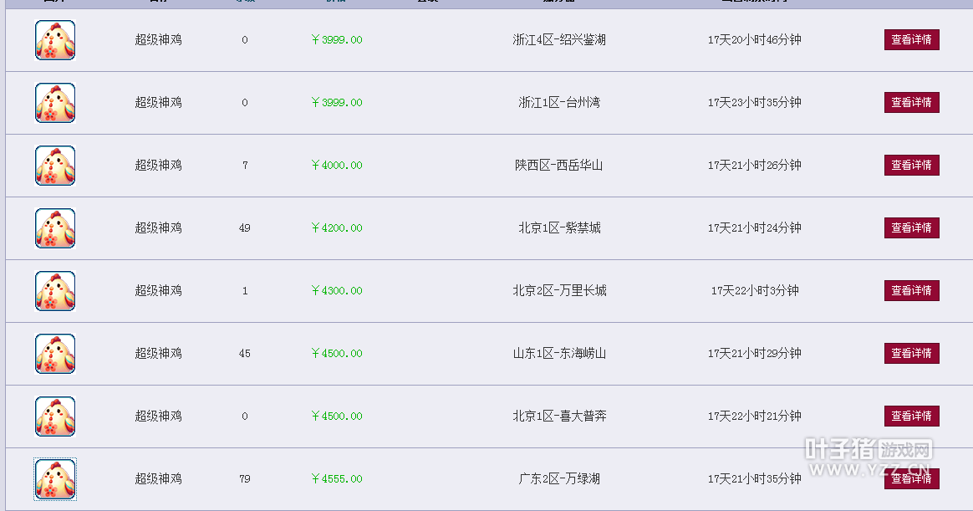Click chicken icon in the 北京2区-万里长城 row
This screenshot has width=973, height=511.
(55, 291)
